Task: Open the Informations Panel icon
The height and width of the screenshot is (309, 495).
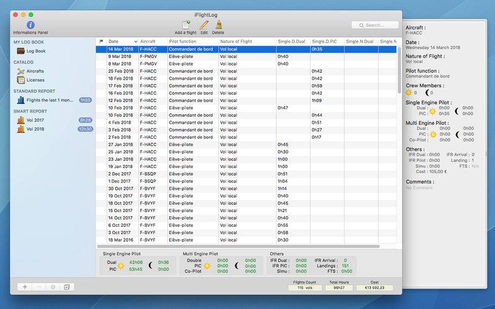Action: tap(30, 25)
